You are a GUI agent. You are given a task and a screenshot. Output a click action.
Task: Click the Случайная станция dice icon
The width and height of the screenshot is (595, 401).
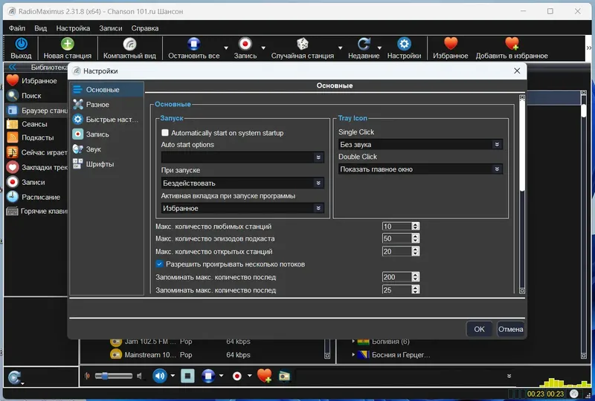[x=303, y=44]
